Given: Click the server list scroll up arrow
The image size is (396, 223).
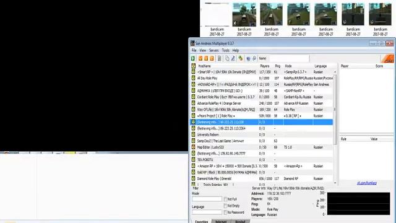Looking at the screenshot, I should [x=335, y=72].
